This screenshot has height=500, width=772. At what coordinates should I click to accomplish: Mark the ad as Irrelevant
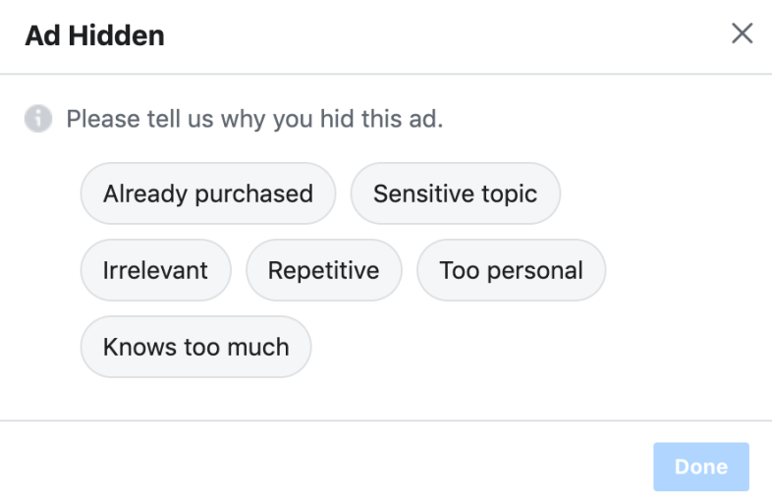(x=155, y=270)
